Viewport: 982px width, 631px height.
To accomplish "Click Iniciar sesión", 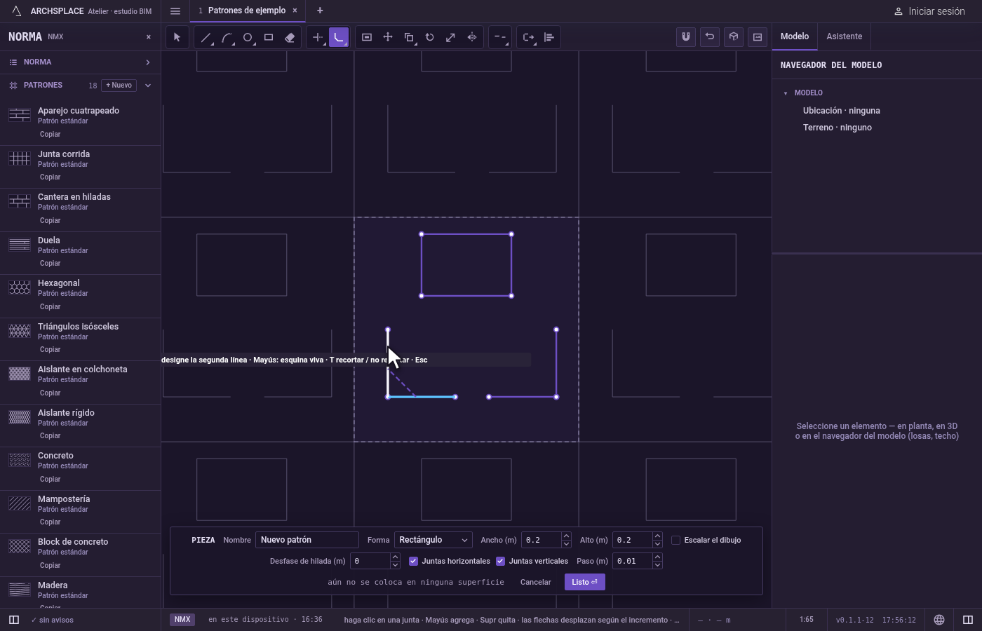I will pyautogui.click(x=929, y=11).
